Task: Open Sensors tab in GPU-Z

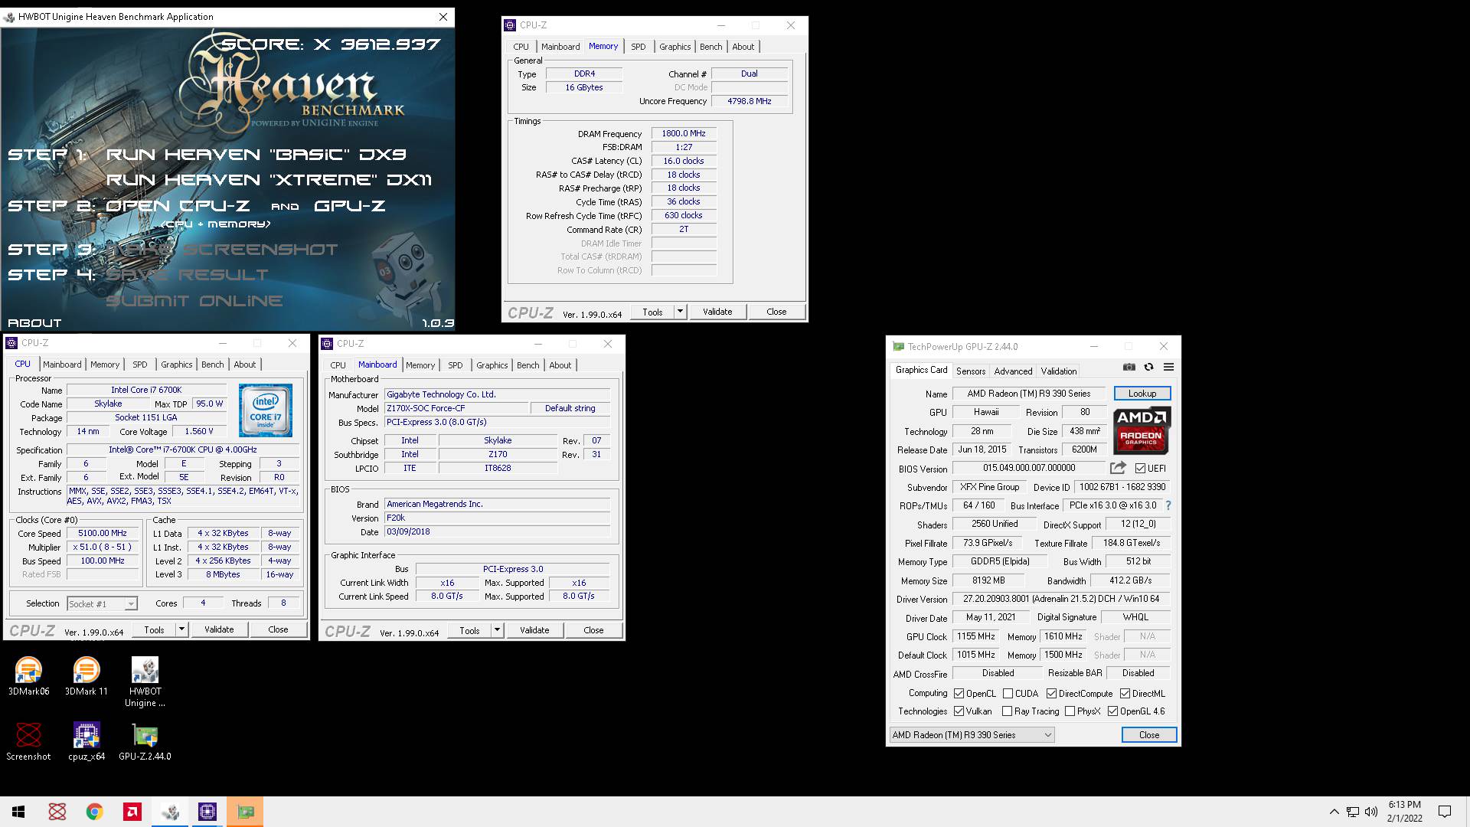Action: click(x=970, y=371)
